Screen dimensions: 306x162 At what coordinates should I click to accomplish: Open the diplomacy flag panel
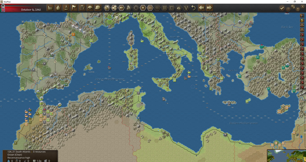tap(74, 8)
